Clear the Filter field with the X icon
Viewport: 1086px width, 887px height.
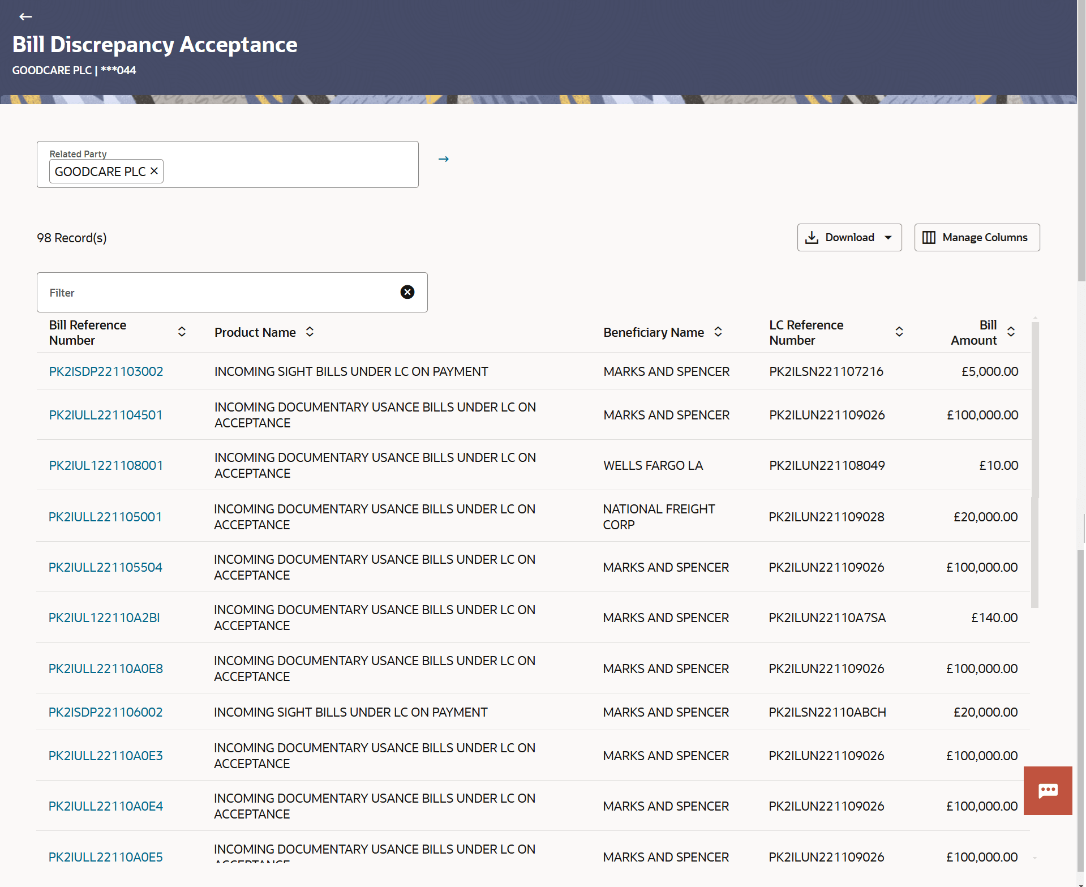coord(407,292)
